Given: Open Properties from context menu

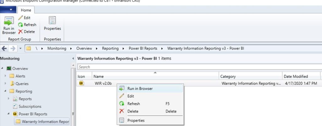Looking at the screenshot, I should pos(136,120).
